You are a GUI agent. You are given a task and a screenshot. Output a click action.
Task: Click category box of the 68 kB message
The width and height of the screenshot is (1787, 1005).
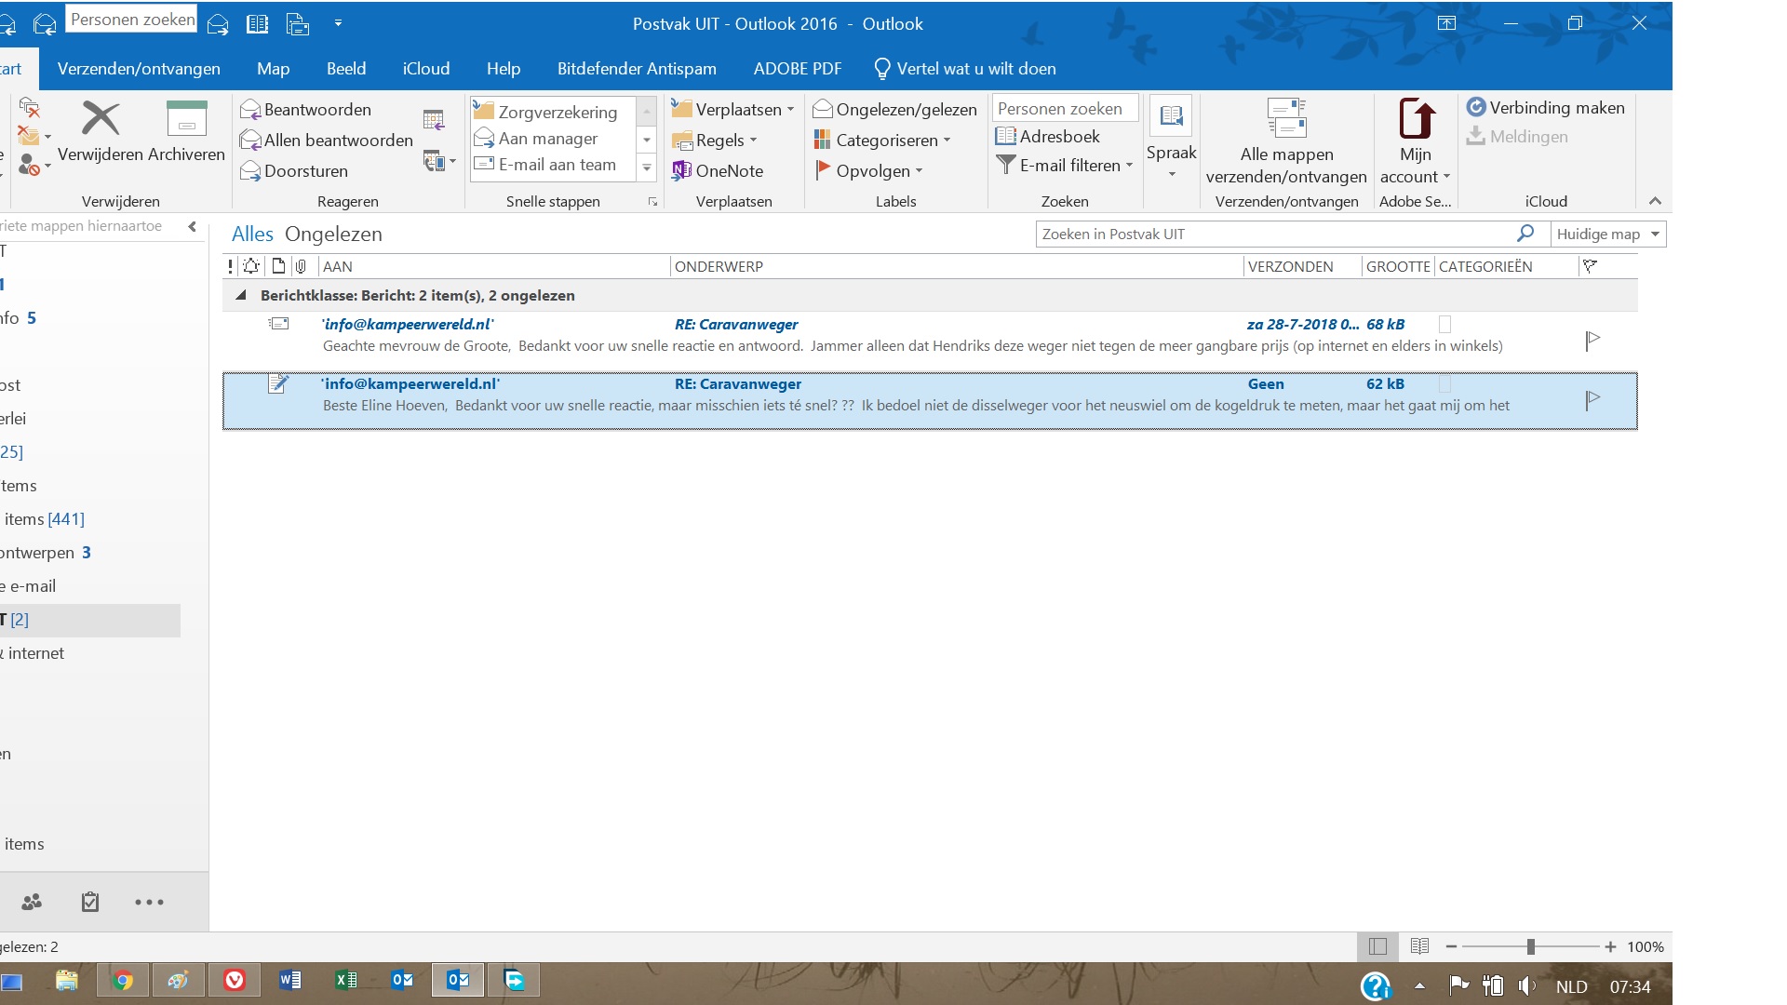tap(1445, 325)
